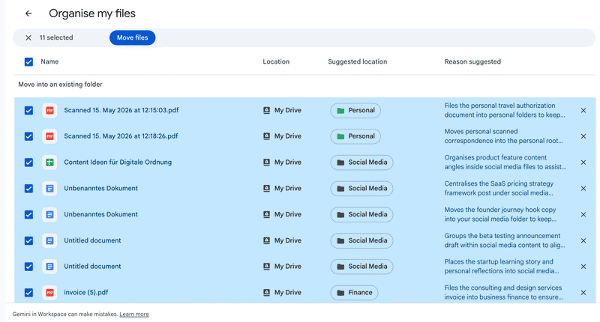Click reason text about personal travel authorization
Image resolution: width=600 pixels, height=322 pixels.
(x=504, y=110)
